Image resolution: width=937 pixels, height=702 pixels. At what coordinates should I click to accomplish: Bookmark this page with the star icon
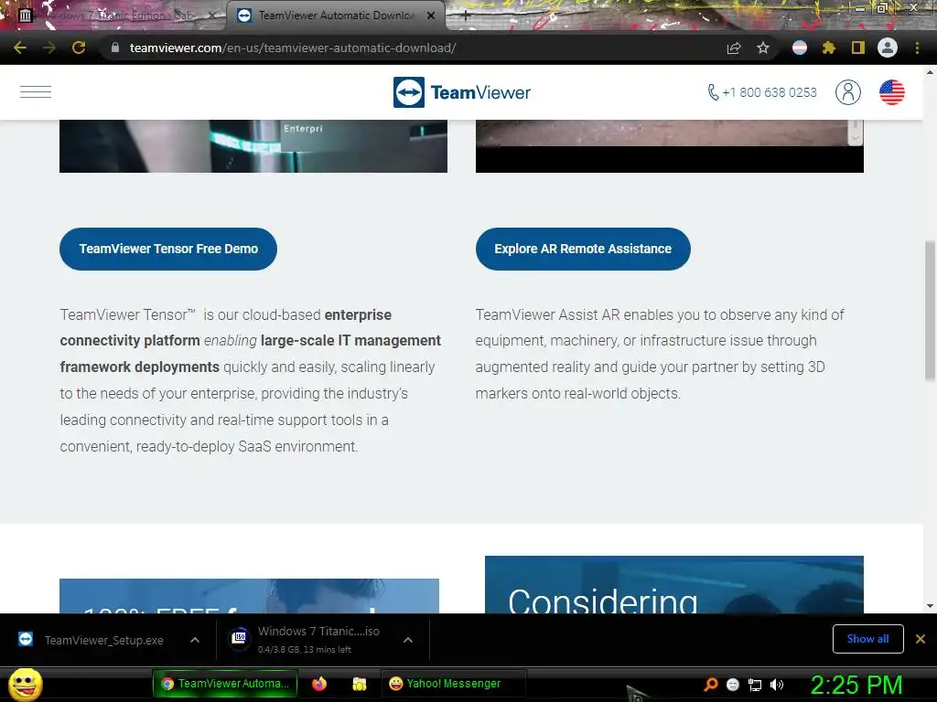pos(763,48)
